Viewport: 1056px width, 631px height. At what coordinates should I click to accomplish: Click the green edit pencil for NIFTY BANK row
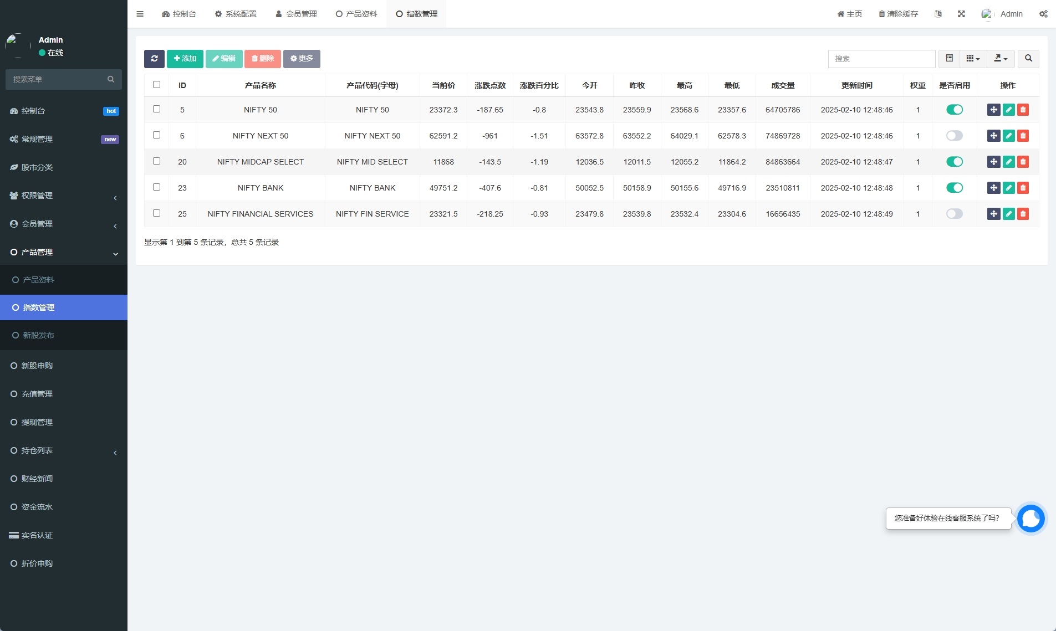click(x=1008, y=188)
